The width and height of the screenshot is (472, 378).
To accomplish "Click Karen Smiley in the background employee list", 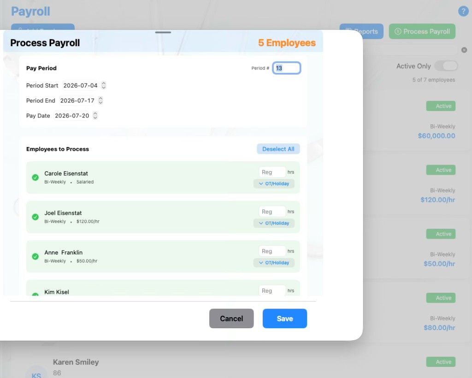I will coord(76,362).
